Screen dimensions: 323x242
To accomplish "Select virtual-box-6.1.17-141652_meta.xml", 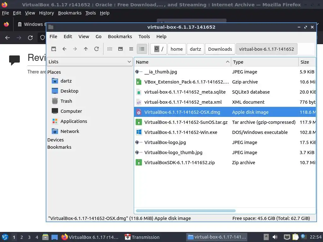I will (x=225, y=102).
